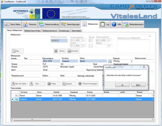The width and height of the screenshot is (162, 126).
Task: Click Person hinzufügen button
Action: 88,84
